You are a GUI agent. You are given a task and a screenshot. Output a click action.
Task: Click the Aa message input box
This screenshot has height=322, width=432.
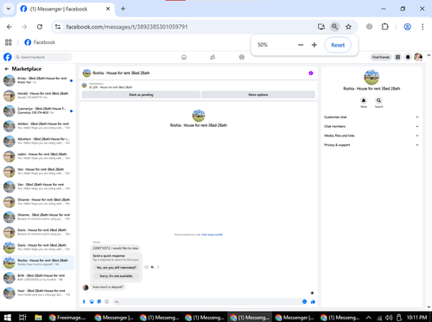click(x=206, y=301)
